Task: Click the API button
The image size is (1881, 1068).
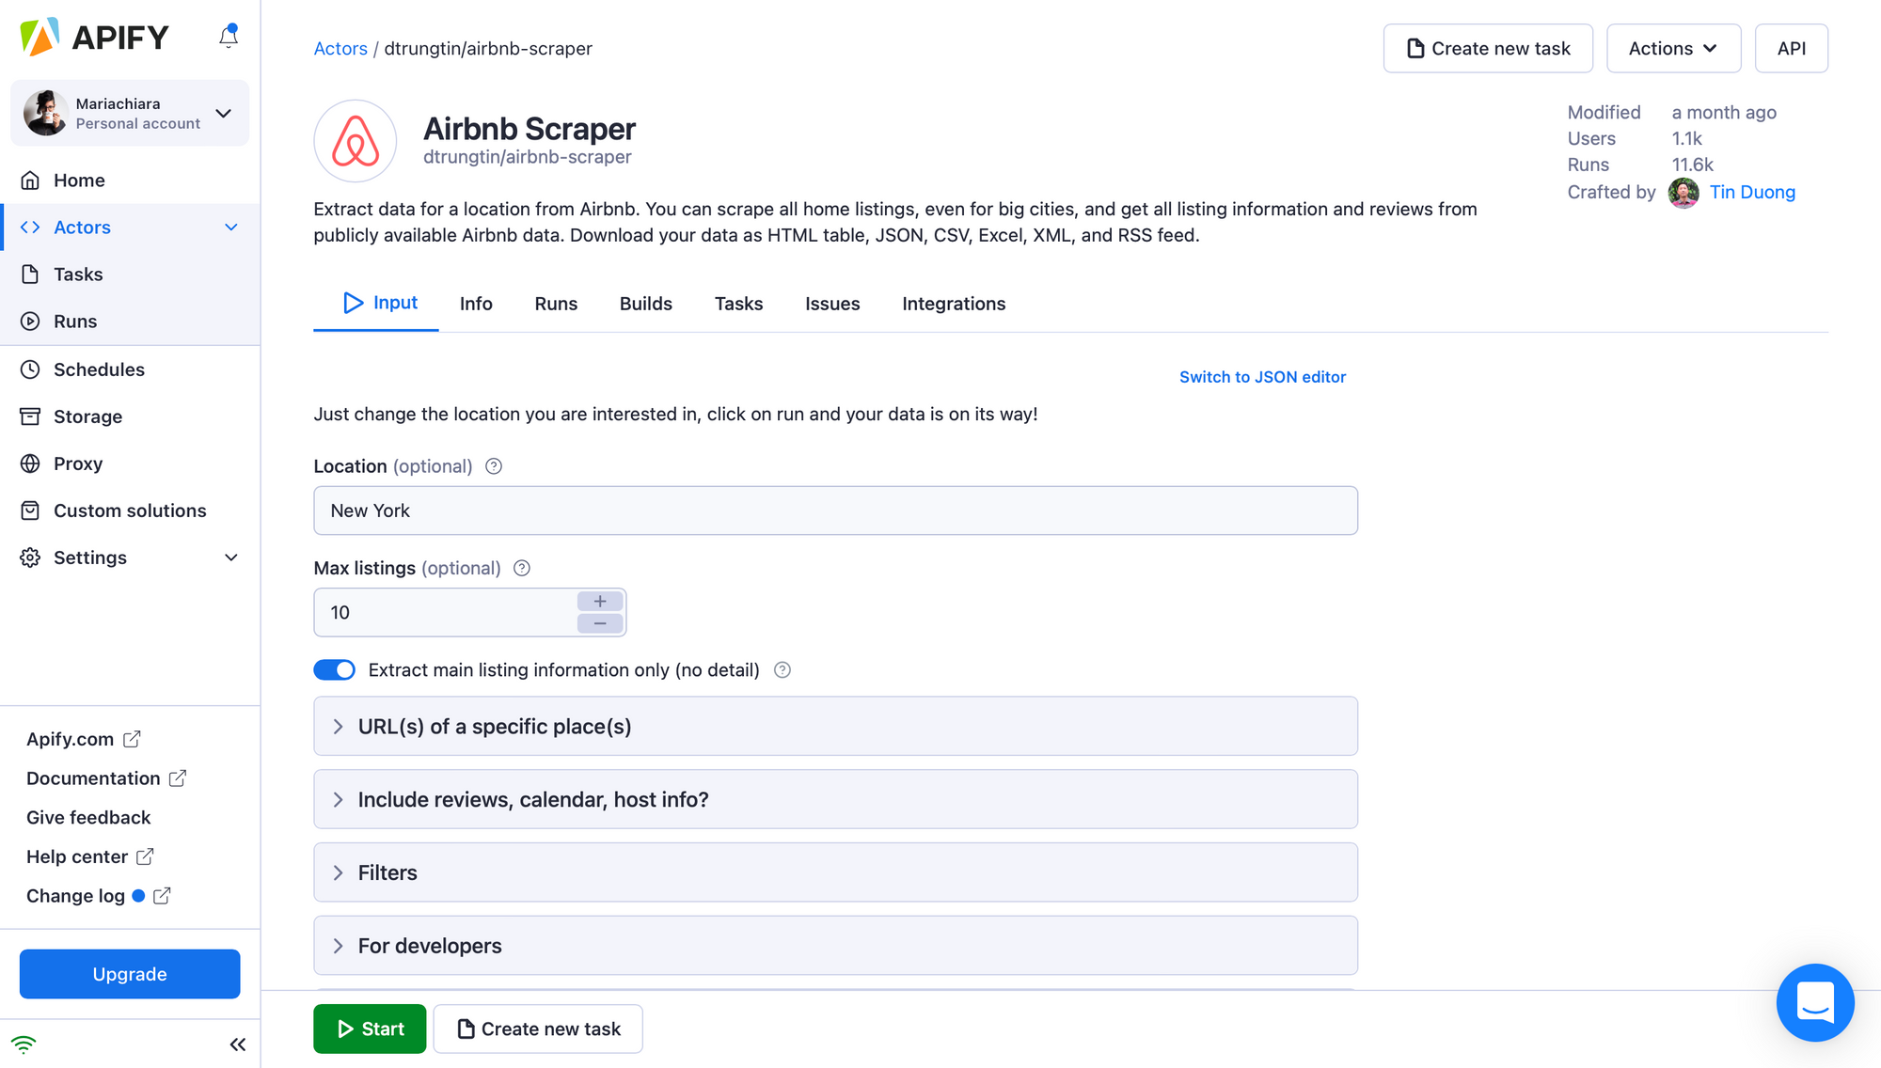Action: [x=1791, y=48]
